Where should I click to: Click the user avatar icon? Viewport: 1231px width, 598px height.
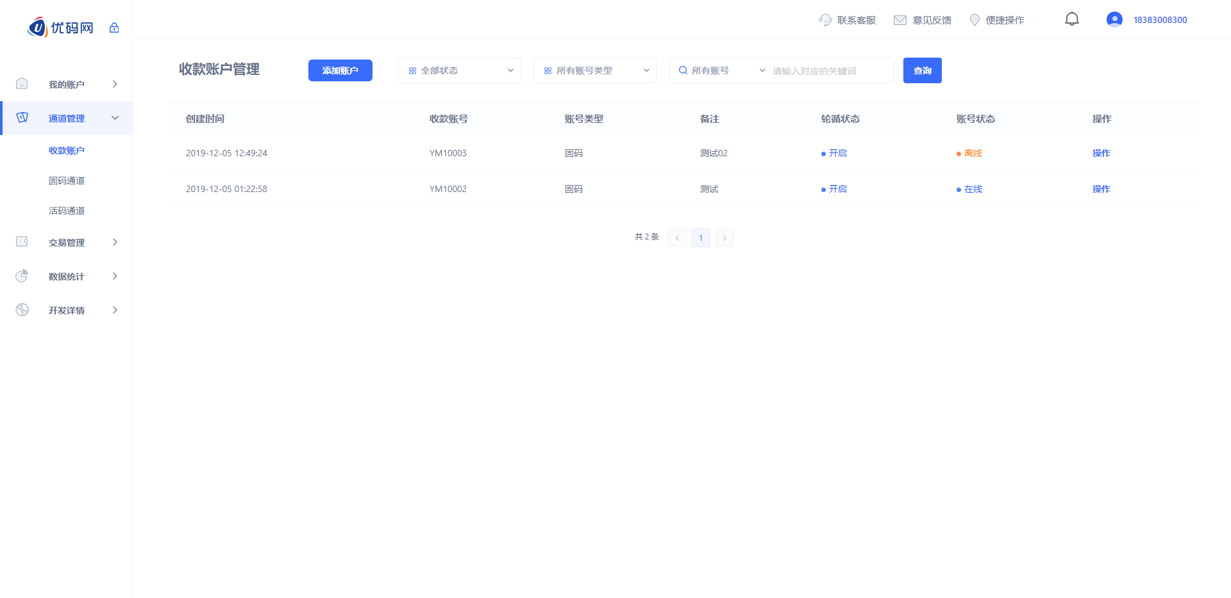coord(1114,19)
